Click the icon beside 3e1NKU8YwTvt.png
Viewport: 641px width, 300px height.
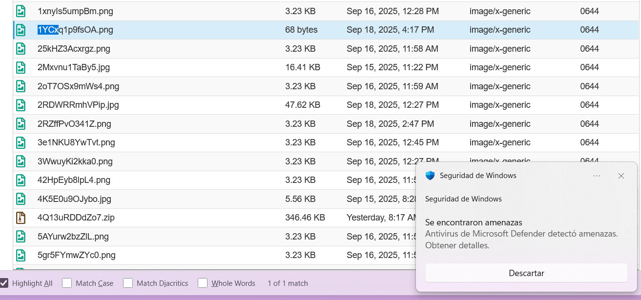pyautogui.click(x=21, y=142)
